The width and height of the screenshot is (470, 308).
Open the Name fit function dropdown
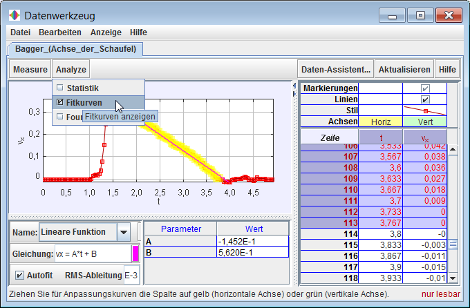tap(123, 232)
